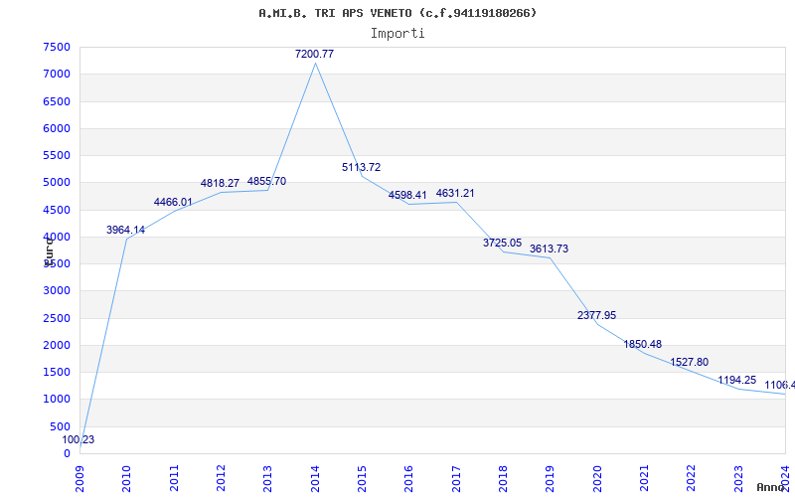The image size is (795, 497).
Task: Click the chart title A.MI.B. TRI APS VENETO
Action: 397,13
